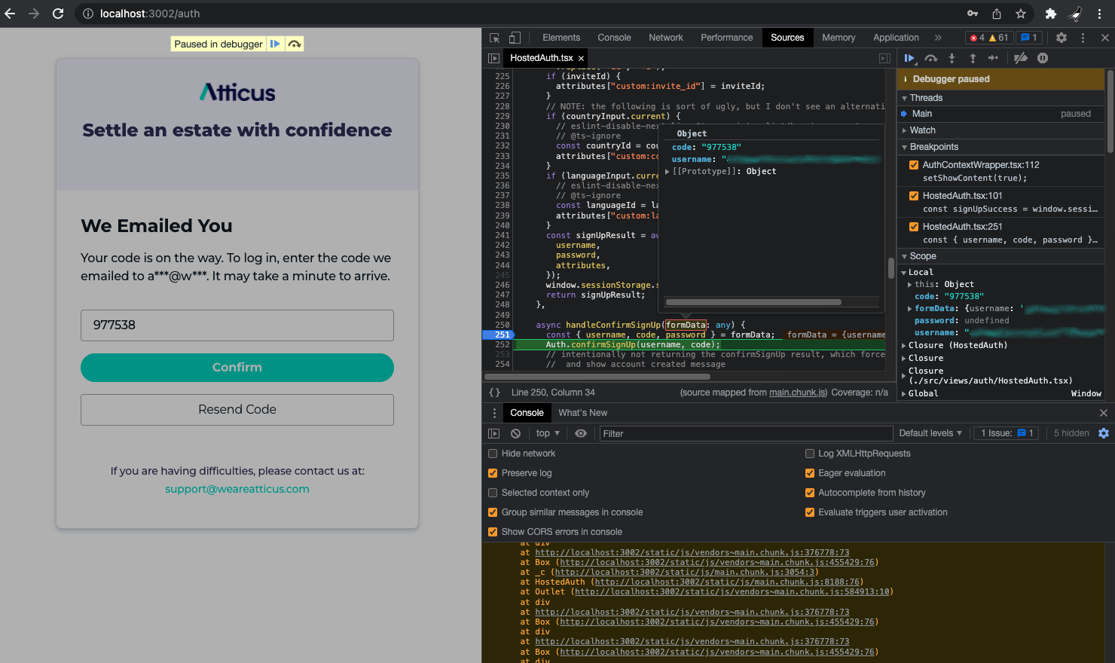The image size is (1115, 663).
Task: Open the top context dropdown
Action: point(548,433)
